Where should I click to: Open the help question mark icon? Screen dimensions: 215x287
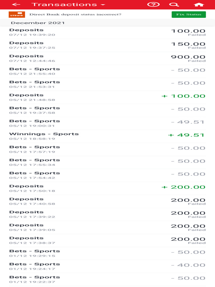(153, 4)
